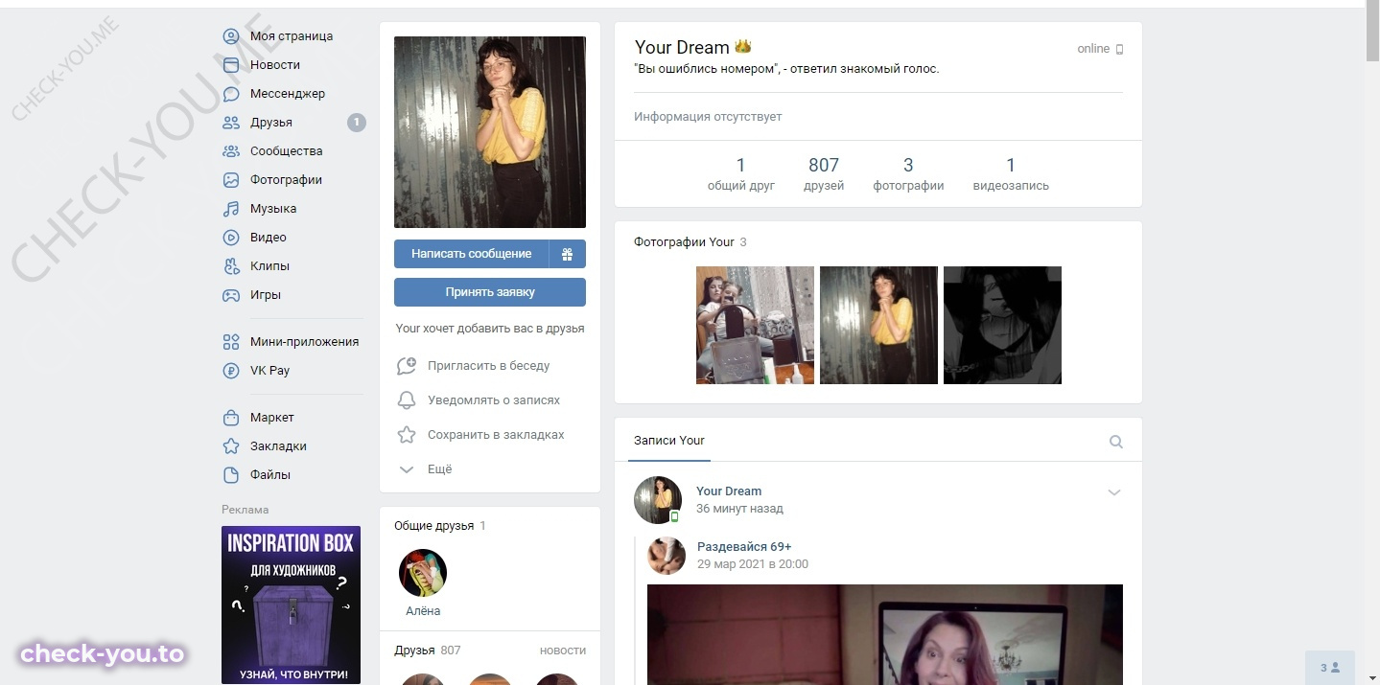Open the 36 минут назад post timestamp
This screenshot has height=685, width=1380.
tap(739, 509)
